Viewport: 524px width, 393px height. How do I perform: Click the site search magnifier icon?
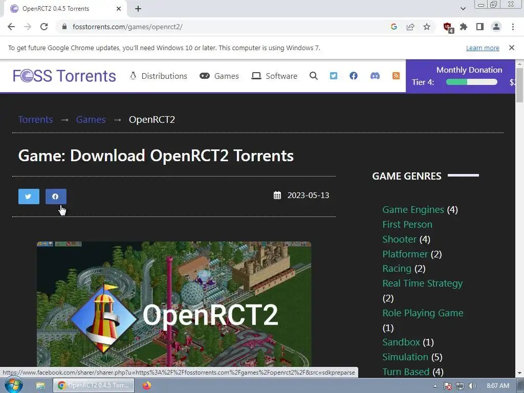point(314,76)
